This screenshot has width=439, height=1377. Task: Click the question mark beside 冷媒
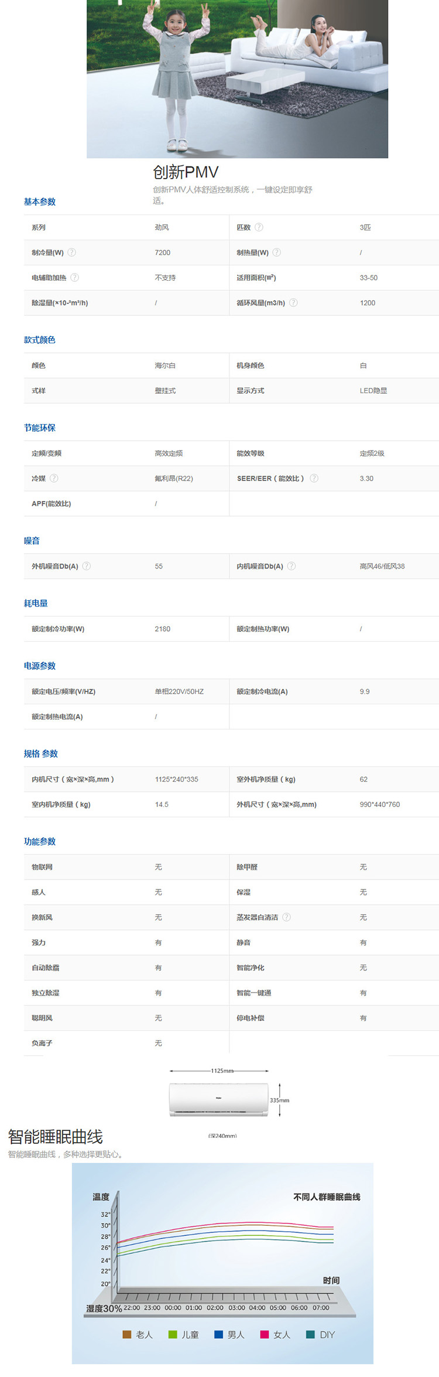coord(54,478)
